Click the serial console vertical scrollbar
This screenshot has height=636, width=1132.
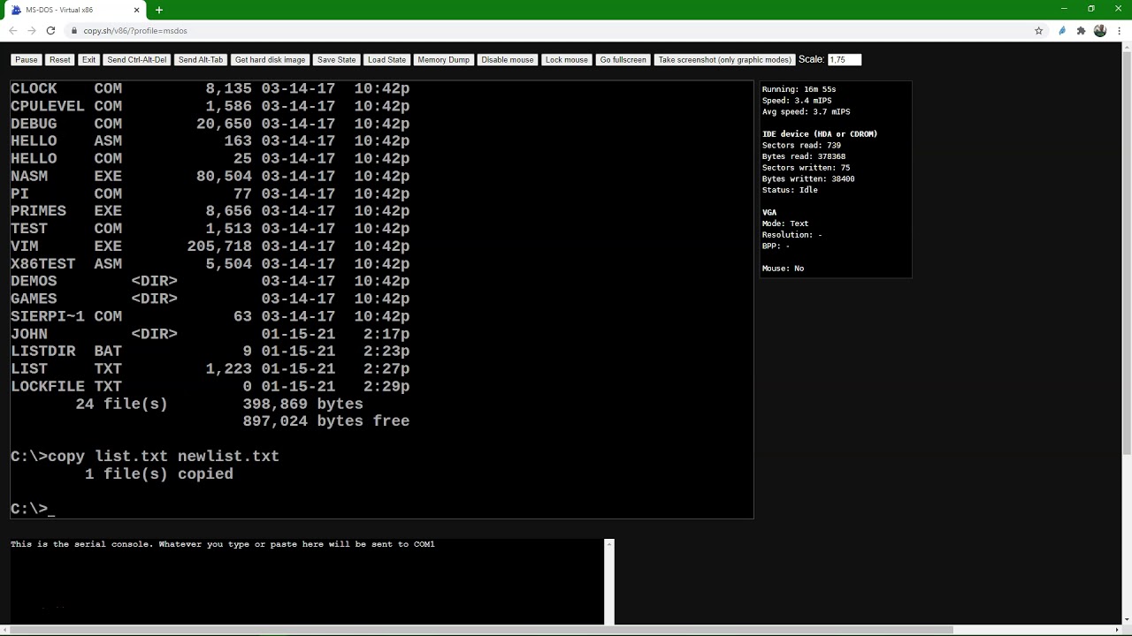(x=609, y=581)
